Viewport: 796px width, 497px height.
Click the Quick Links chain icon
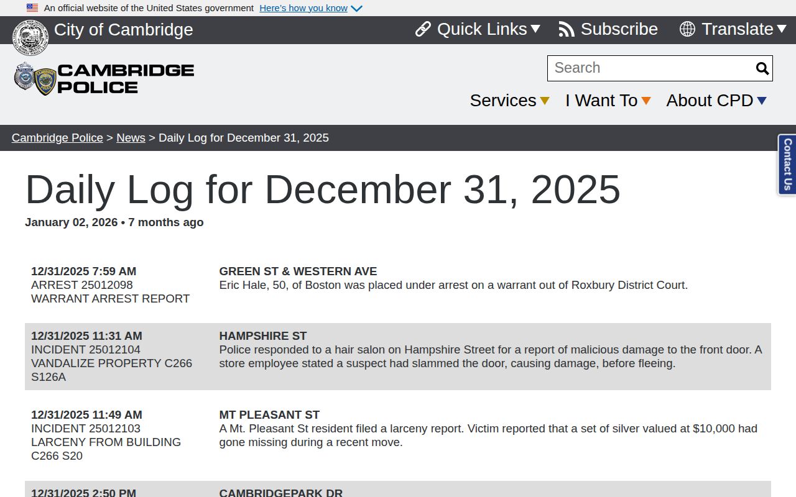[423, 29]
